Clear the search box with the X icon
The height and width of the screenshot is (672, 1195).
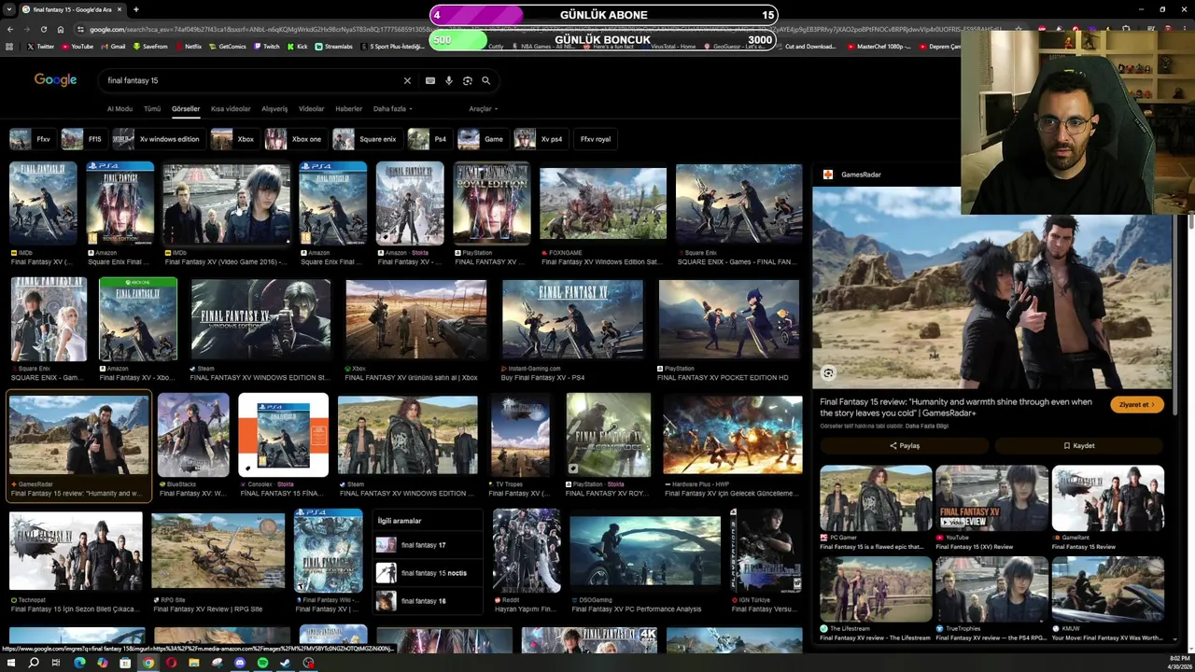[x=407, y=80]
